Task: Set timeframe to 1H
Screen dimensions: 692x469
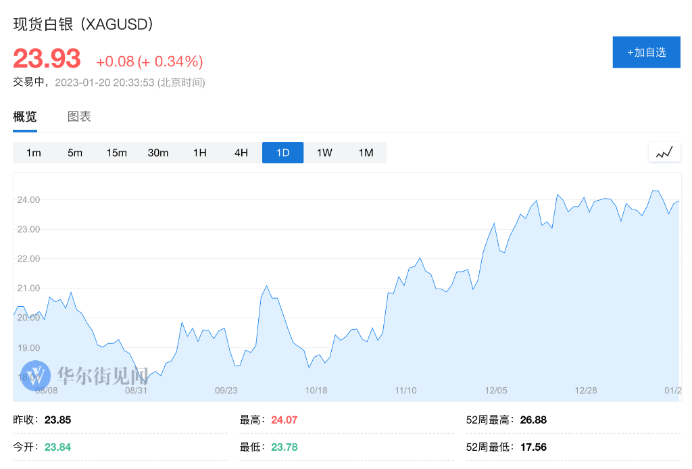Action: tap(199, 153)
